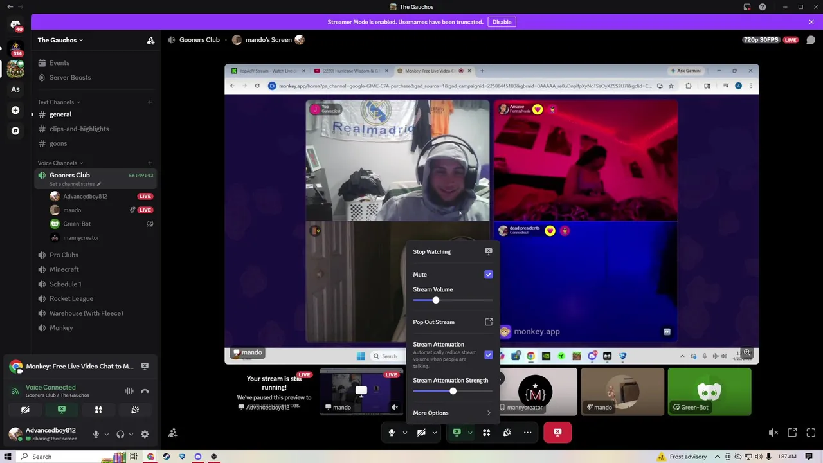Open the three-dot more menu in call bar

(527, 433)
